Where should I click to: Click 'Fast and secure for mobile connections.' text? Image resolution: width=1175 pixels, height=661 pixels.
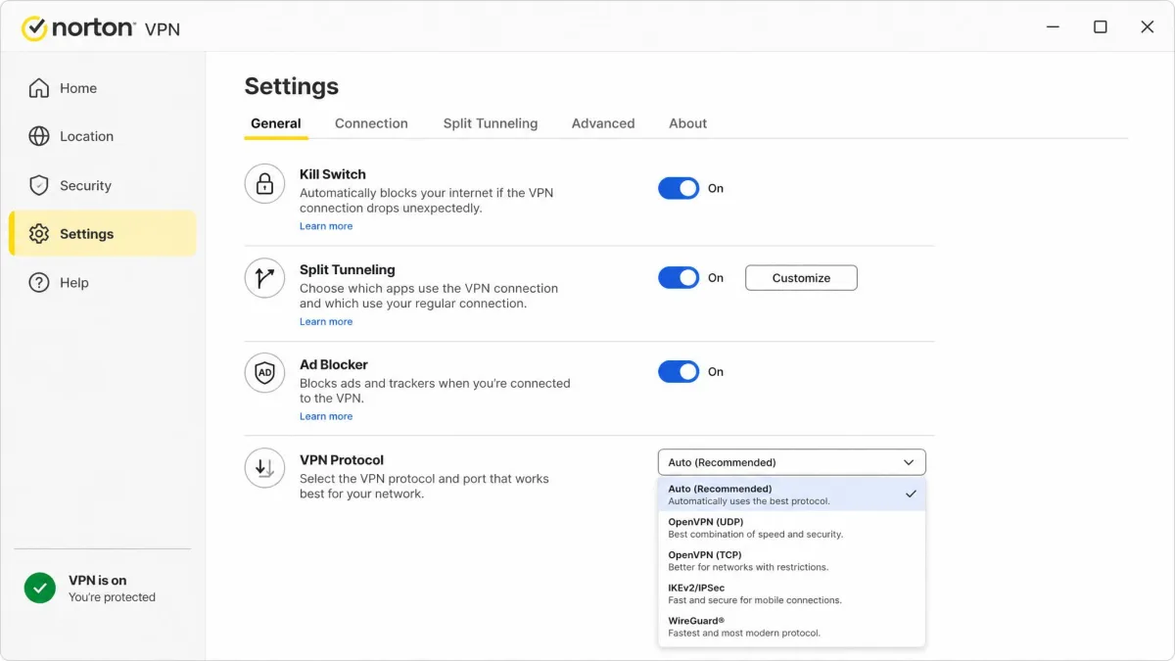click(x=755, y=600)
